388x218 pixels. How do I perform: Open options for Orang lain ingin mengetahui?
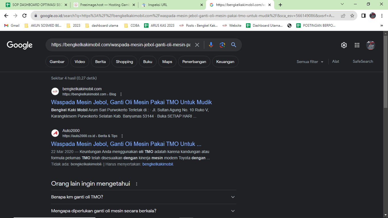(137, 184)
